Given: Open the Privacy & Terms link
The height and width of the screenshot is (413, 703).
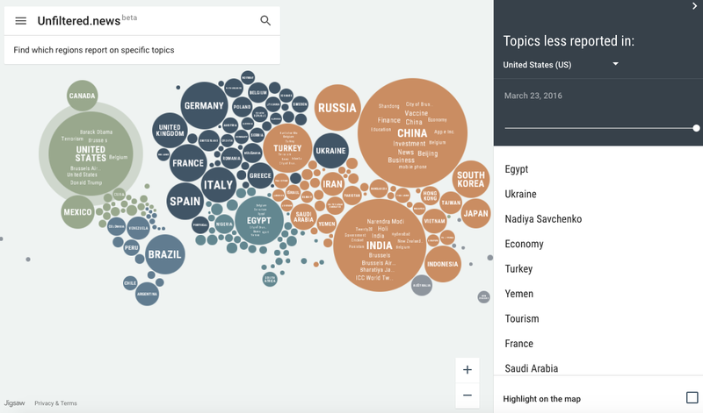Looking at the screenshot, I should (55, 403).
